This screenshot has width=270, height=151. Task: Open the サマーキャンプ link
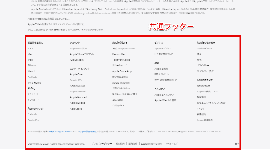pyautogui.click(x=119, y=66)
